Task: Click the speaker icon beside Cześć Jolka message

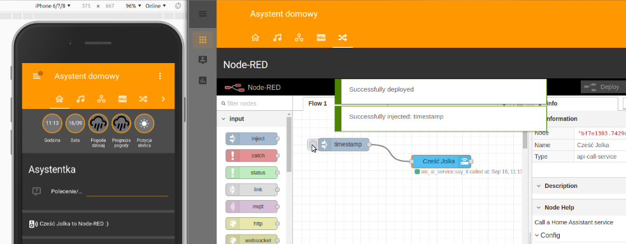Action: click(33, 224)
